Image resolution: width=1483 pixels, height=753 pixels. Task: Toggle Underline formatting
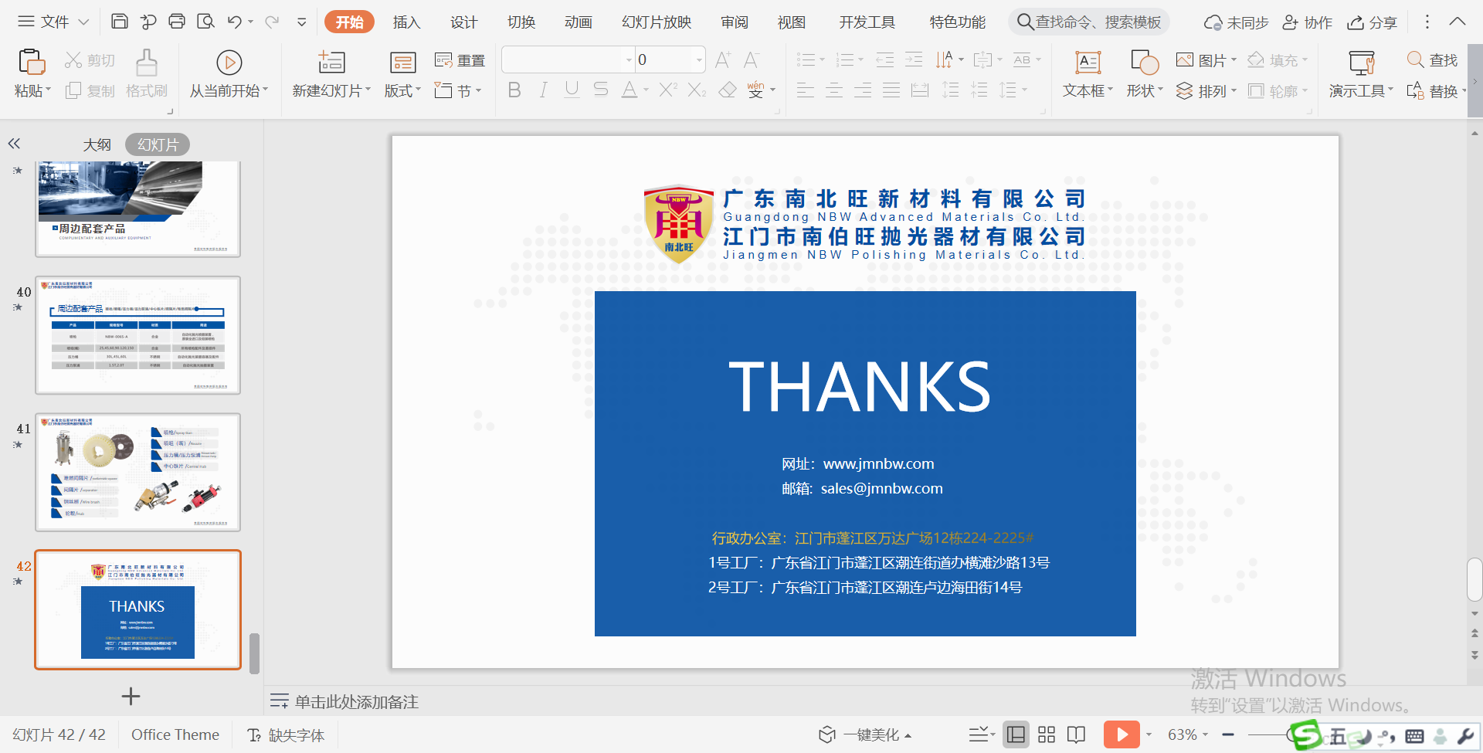tap(572, 90)
